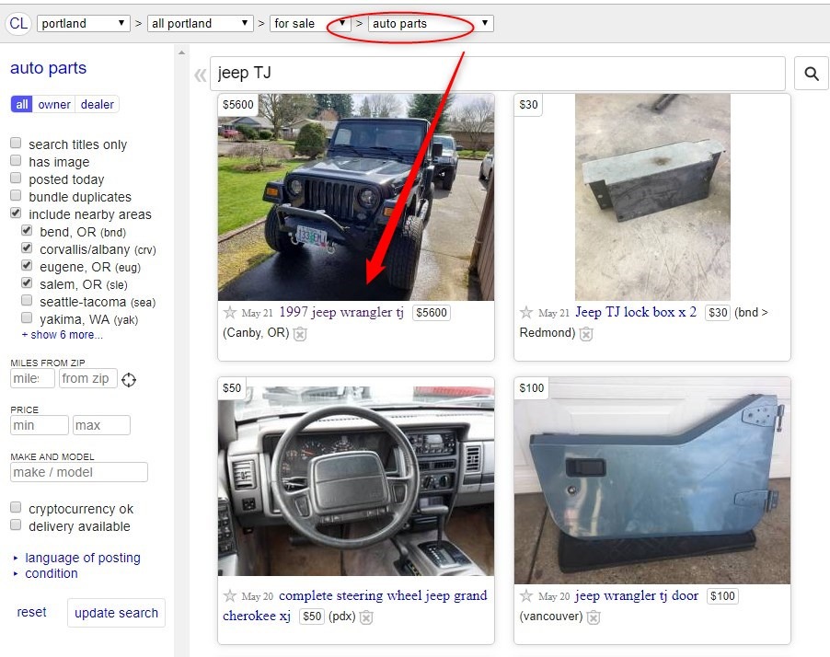Toggle the seattle-tacoma nearby area checkbox
The image size is (830, 657).
coord(27,301)
